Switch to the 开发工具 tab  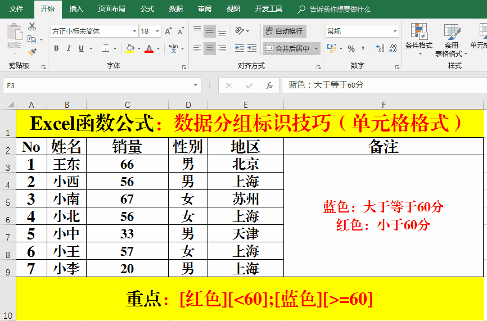(x=269, y=9)
